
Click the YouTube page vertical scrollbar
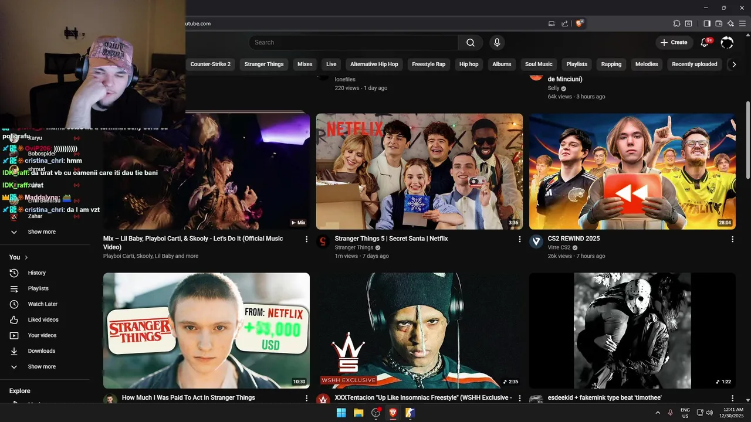[x=747, y=141]
